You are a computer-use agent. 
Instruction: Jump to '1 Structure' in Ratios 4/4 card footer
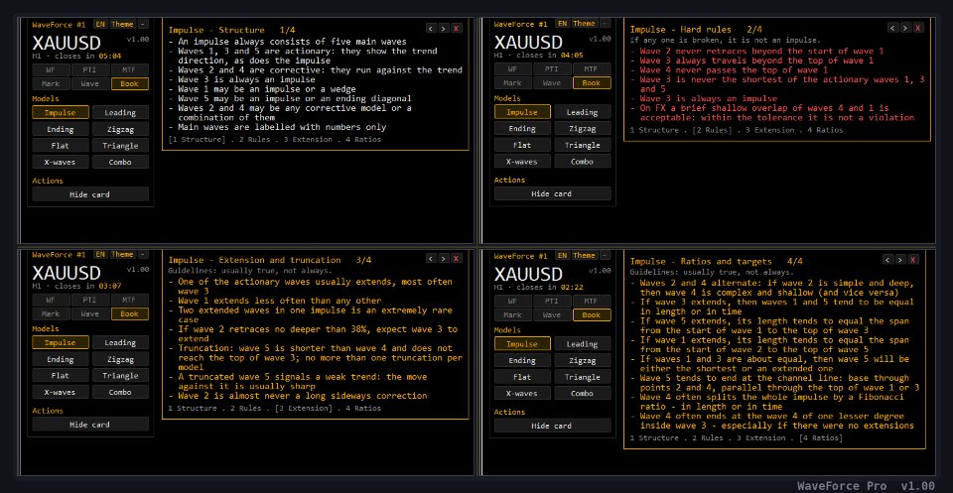(x=654, y=437)
